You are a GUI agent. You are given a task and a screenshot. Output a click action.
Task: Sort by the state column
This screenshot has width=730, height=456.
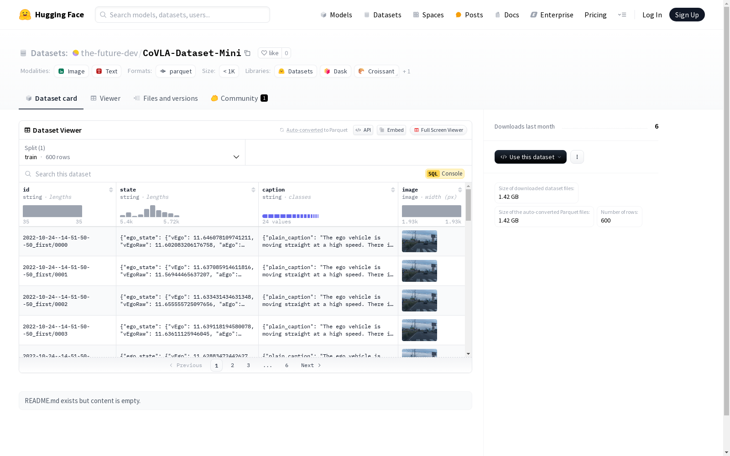(x=253, y=190)
